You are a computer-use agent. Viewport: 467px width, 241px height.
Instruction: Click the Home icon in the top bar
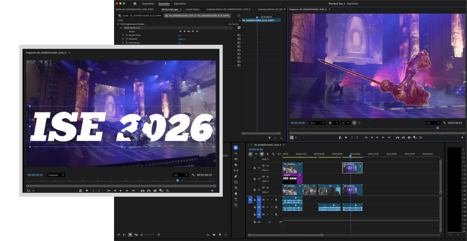[135, 3]
